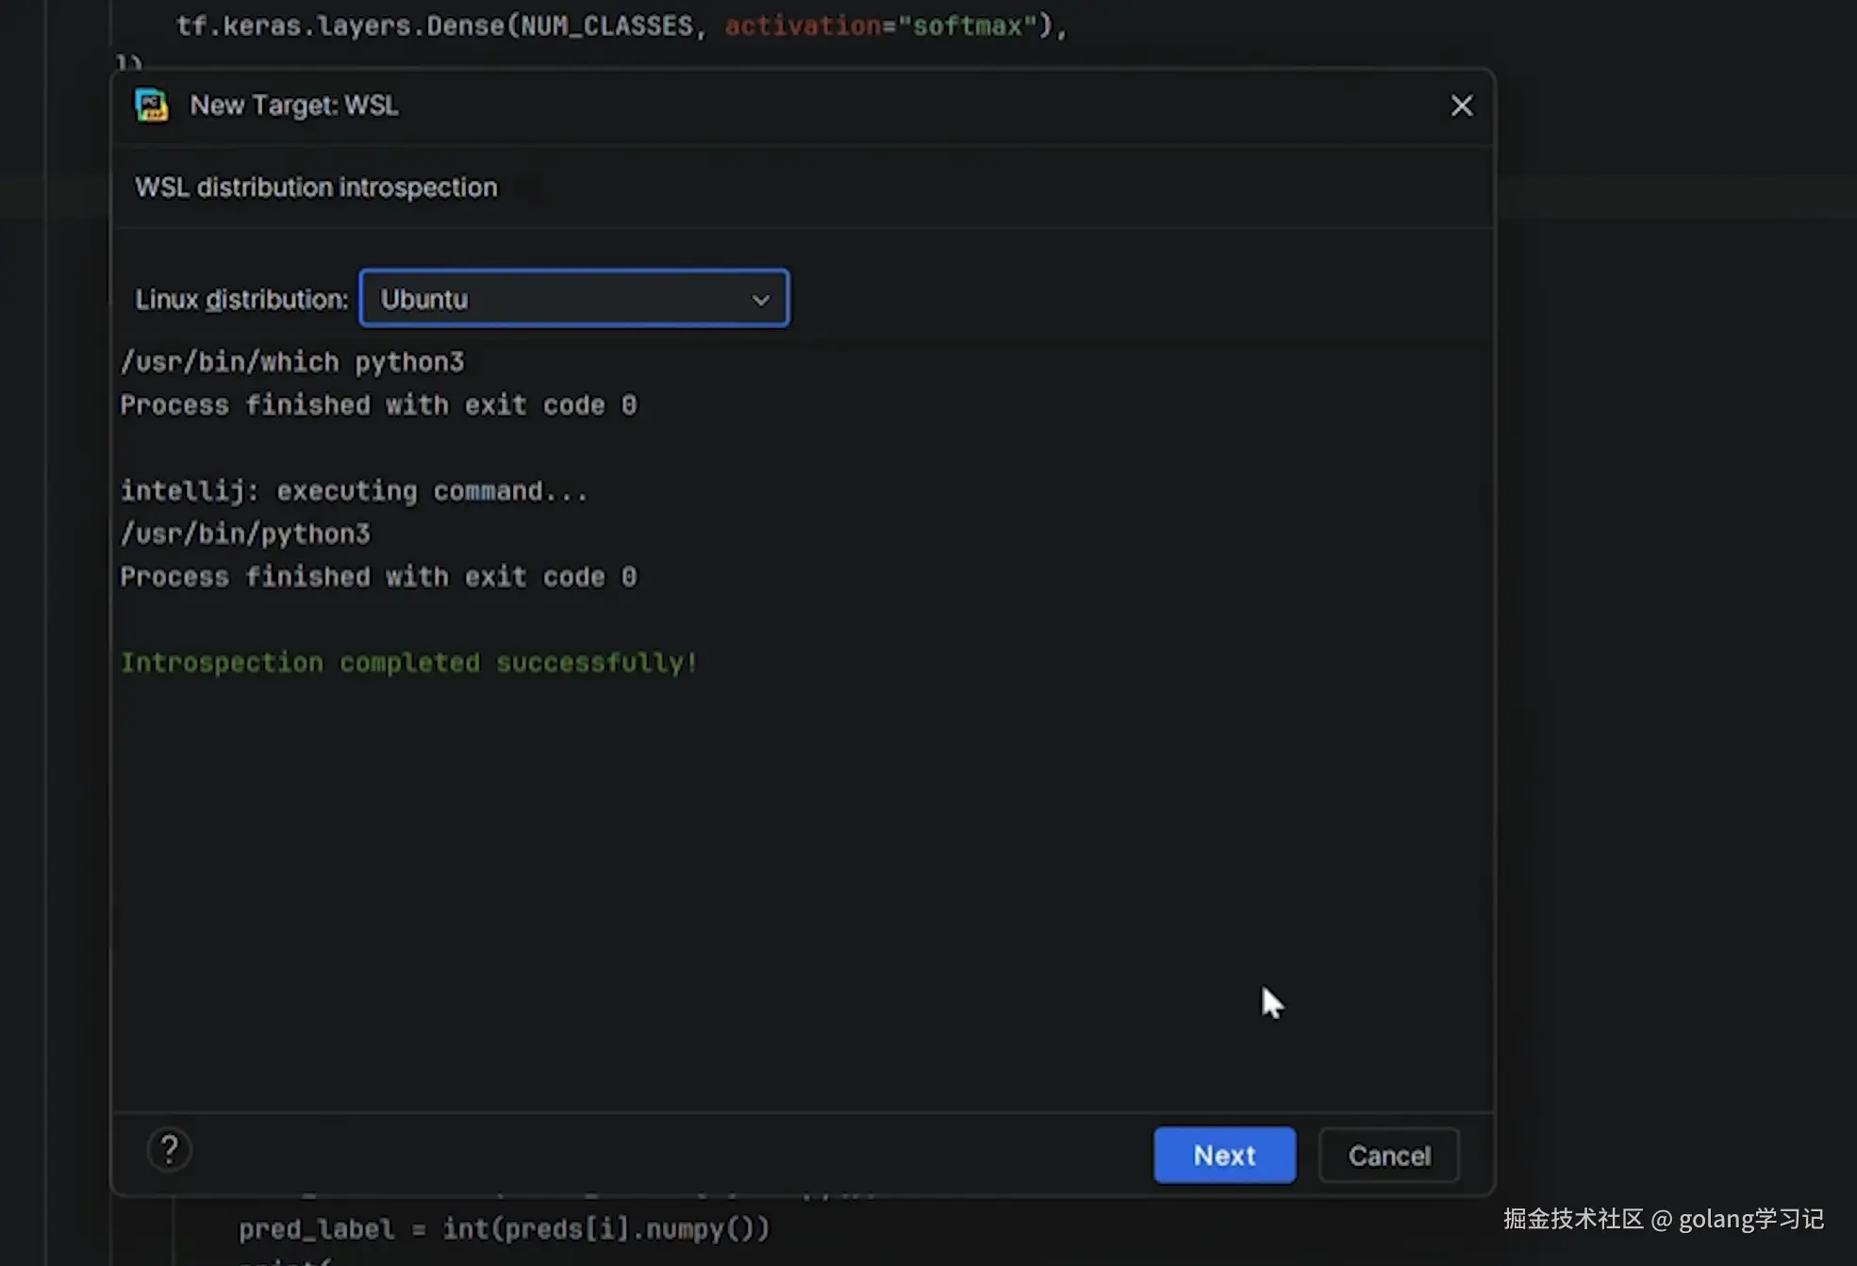Click the 'Linux distribution:' label
The width and height of the screenshot is (1857, 1266).
click(241, 300)
